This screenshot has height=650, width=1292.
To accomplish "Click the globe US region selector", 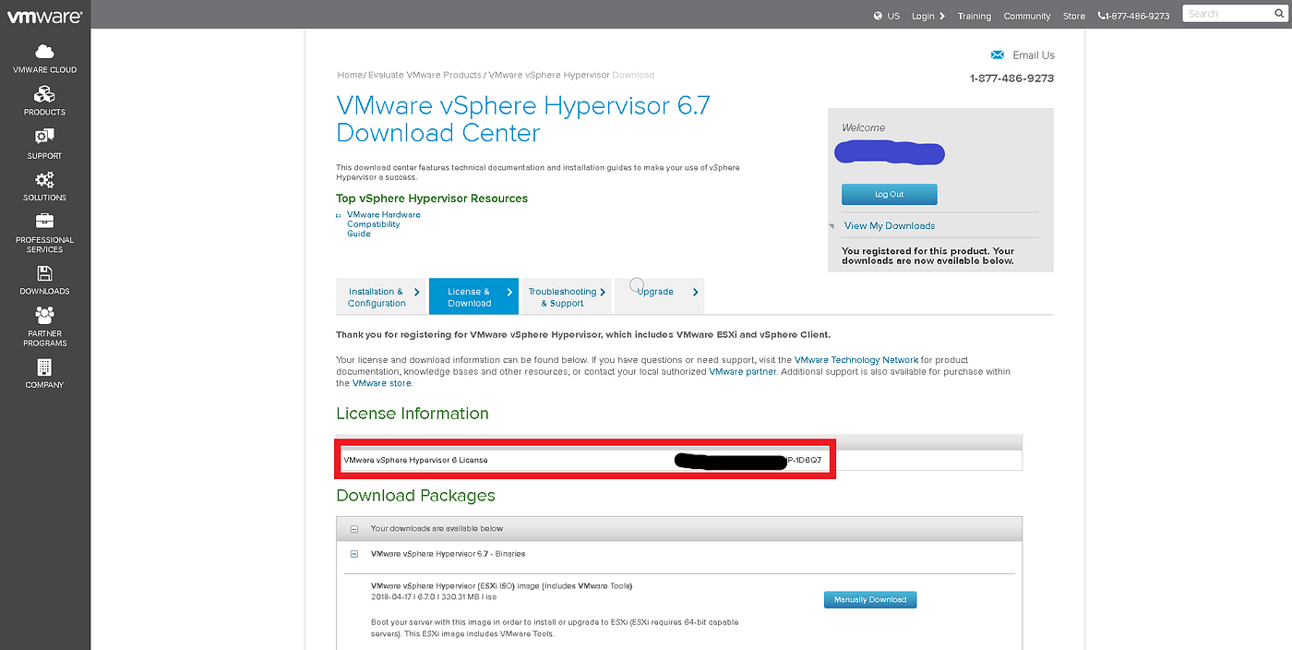I will [x=887, y=16].
